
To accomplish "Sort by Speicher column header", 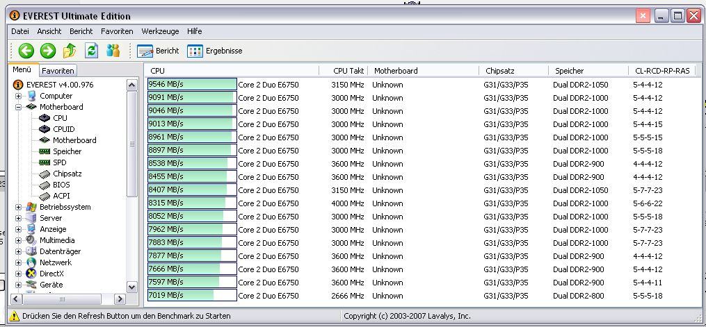I will coord(589,71).
